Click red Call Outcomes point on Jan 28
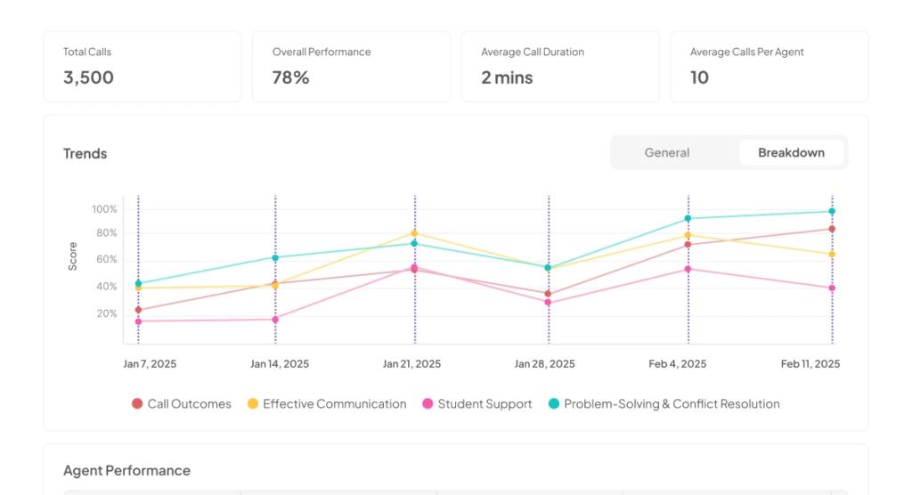The height and width of the screenshot is (495, 912). (548, 294)
